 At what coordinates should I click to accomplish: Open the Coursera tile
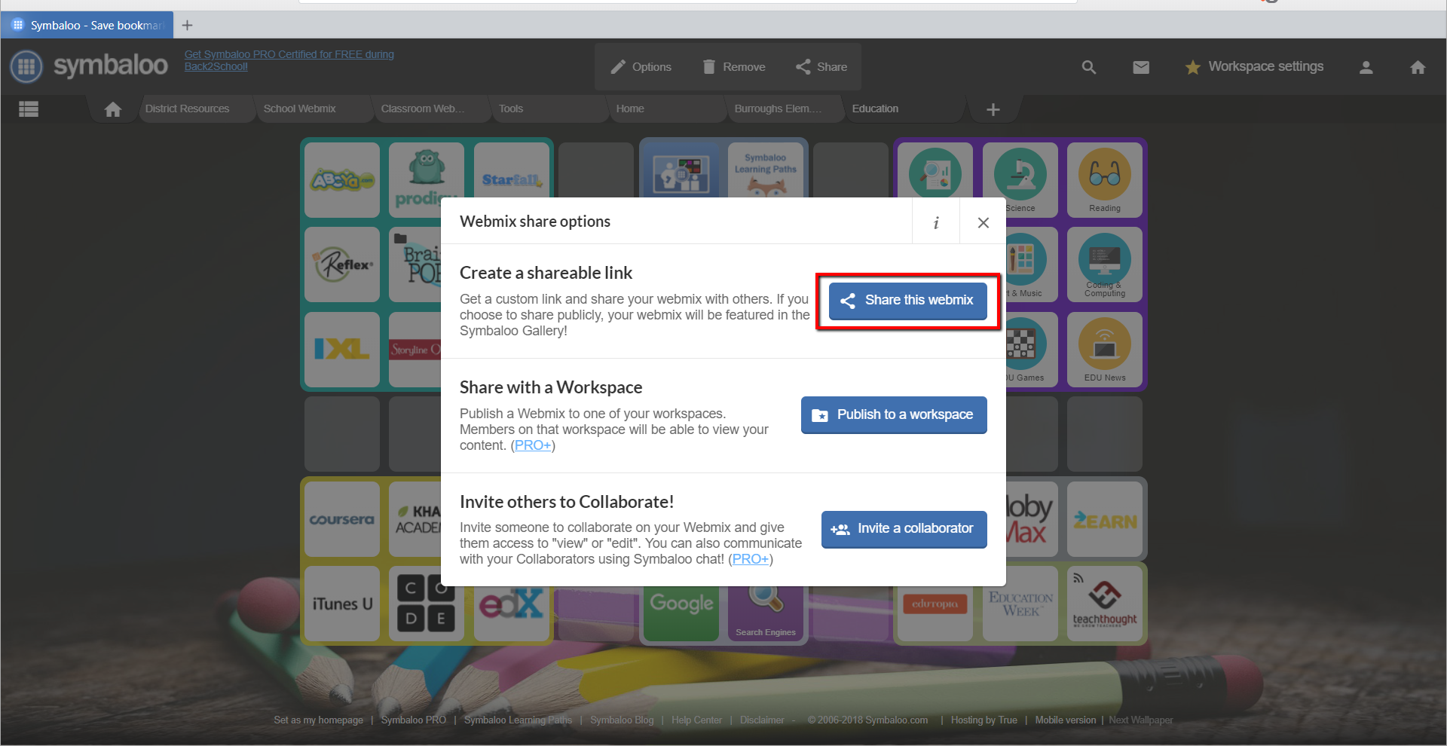(342, 519)
